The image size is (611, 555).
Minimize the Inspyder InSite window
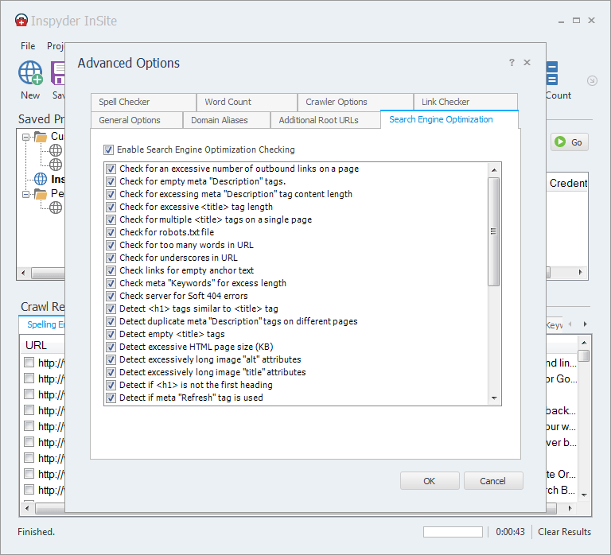click(x=561, y=21)
